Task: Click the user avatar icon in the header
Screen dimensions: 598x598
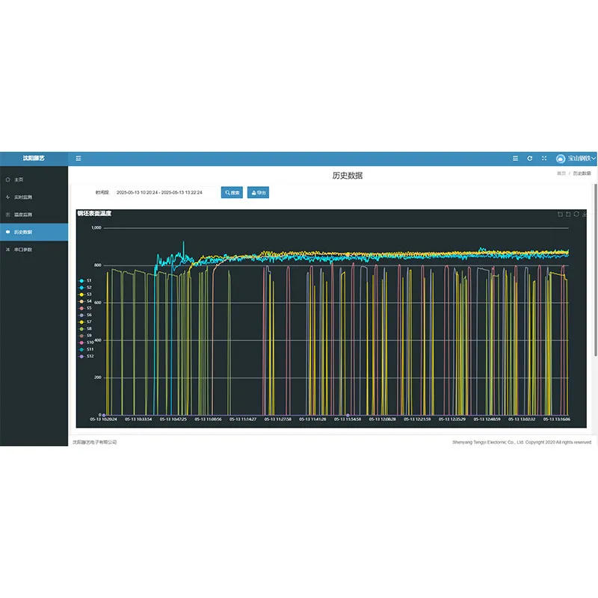Action: [561, 158]
